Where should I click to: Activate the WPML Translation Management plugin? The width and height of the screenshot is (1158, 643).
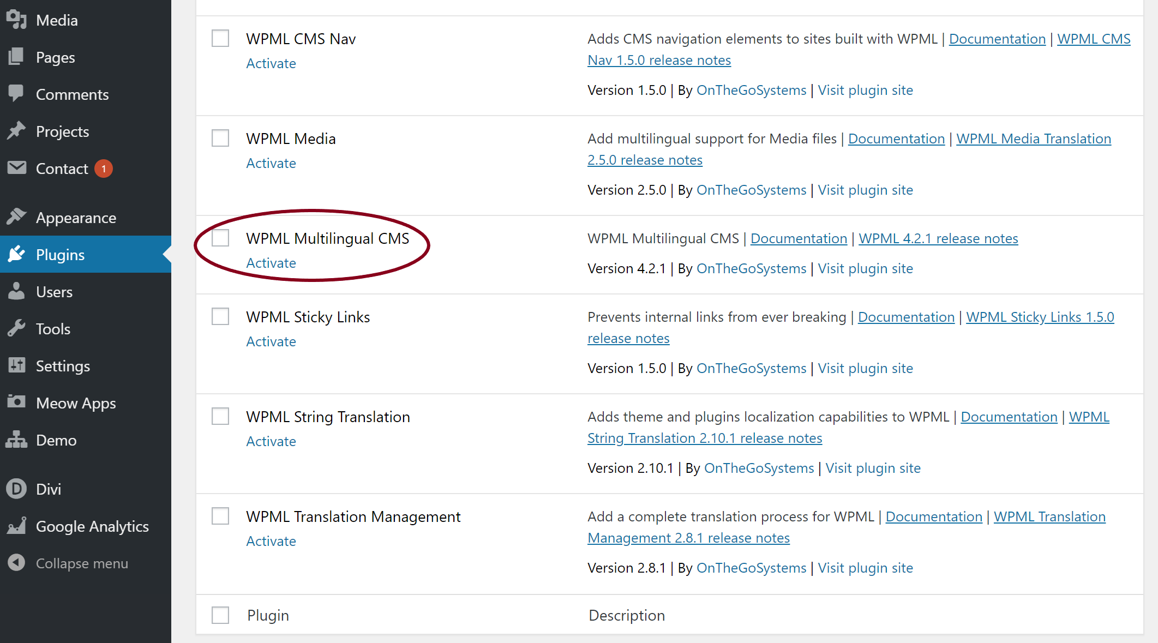pos(271,541)
